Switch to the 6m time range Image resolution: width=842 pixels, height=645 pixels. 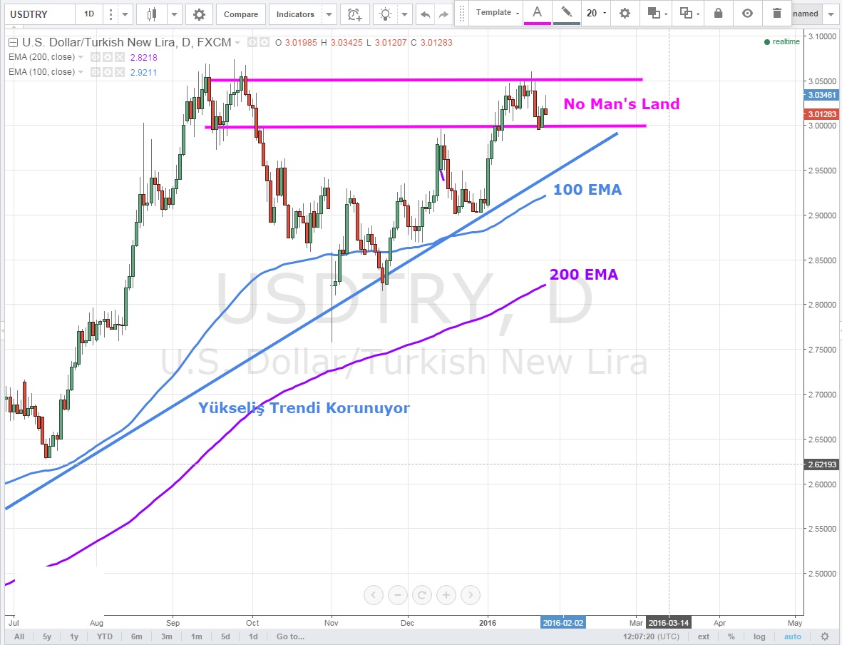pyautogui.click(x=136, y=636)
